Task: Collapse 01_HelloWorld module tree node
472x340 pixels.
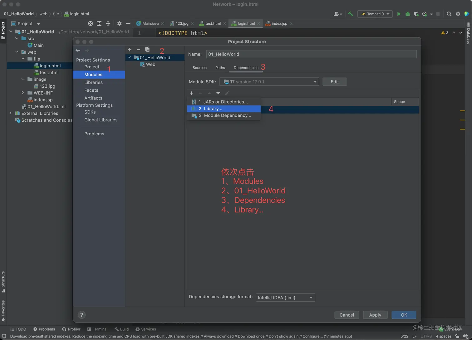Action: pos(129,57)
